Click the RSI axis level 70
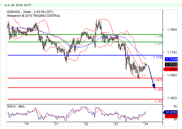This screenshot has height=129, width=182. (x=175, y=106)
